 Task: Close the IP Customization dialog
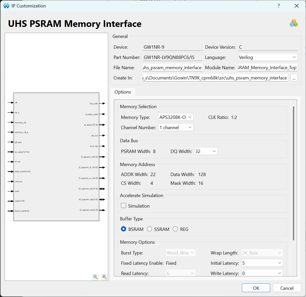click(x=297, y=6)
